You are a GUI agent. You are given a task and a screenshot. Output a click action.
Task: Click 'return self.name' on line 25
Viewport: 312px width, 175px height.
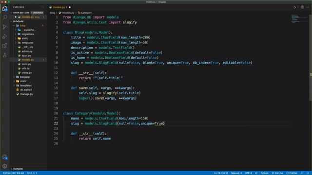click(x=95, y=139)
